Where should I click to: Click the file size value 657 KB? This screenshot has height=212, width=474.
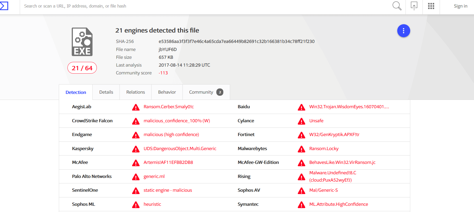(x=166, y=57)
